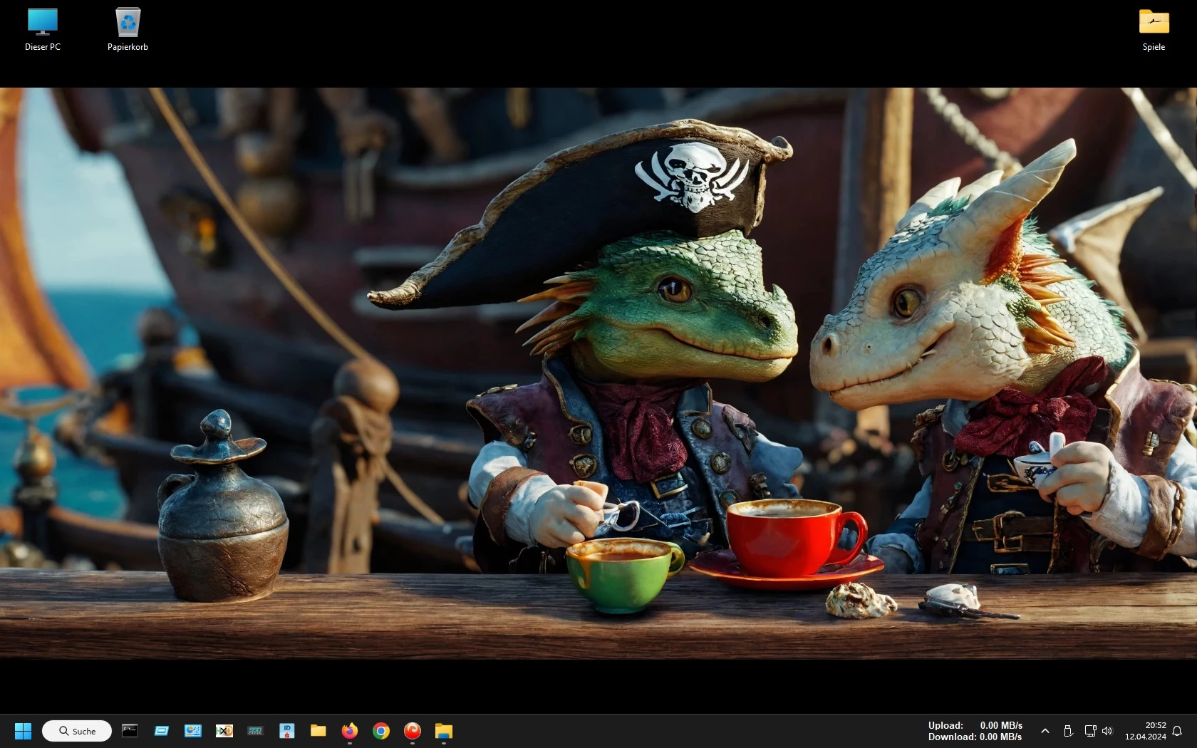
Task: Select the Papierkorb recycle bin icon
Action: [x=128, y=29]
